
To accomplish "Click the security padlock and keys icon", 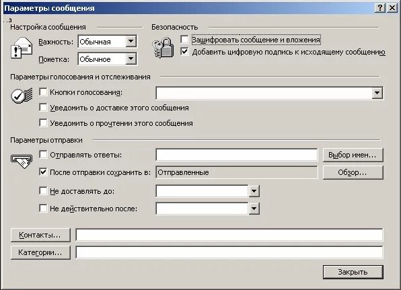I will (x=163, y=48).
